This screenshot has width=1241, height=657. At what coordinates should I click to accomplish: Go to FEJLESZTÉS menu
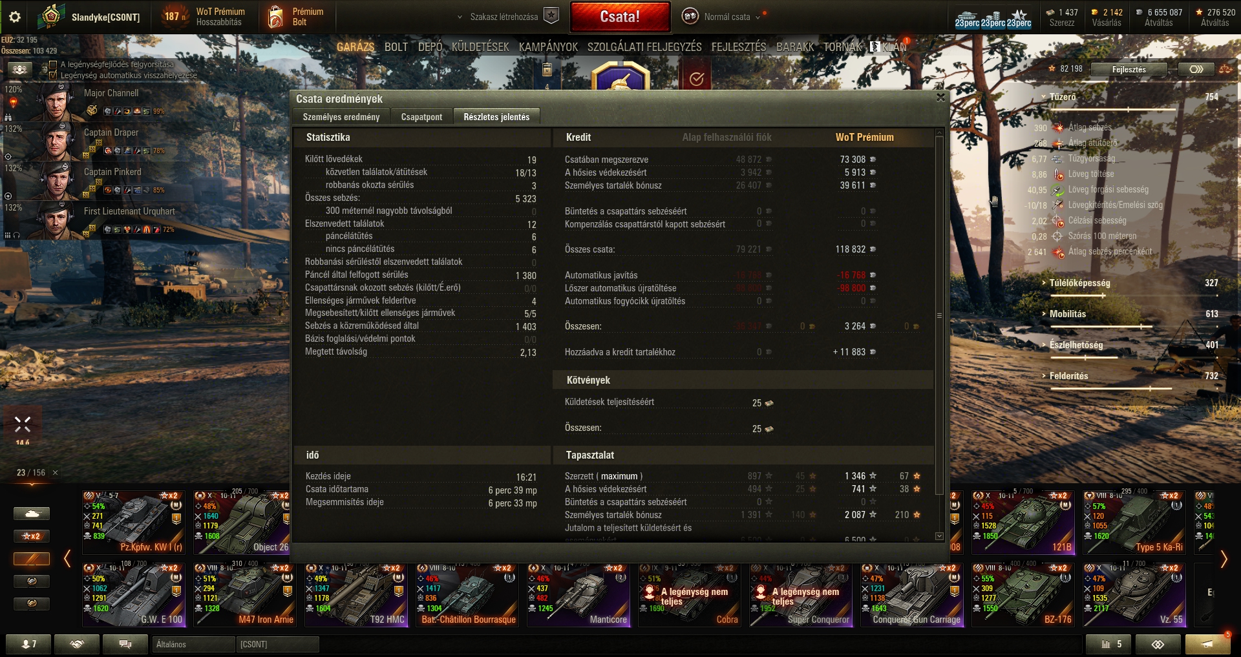[739, 47]
